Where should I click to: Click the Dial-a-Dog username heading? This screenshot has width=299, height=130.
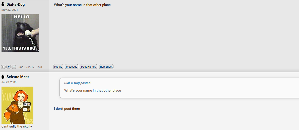pos(16,4)
